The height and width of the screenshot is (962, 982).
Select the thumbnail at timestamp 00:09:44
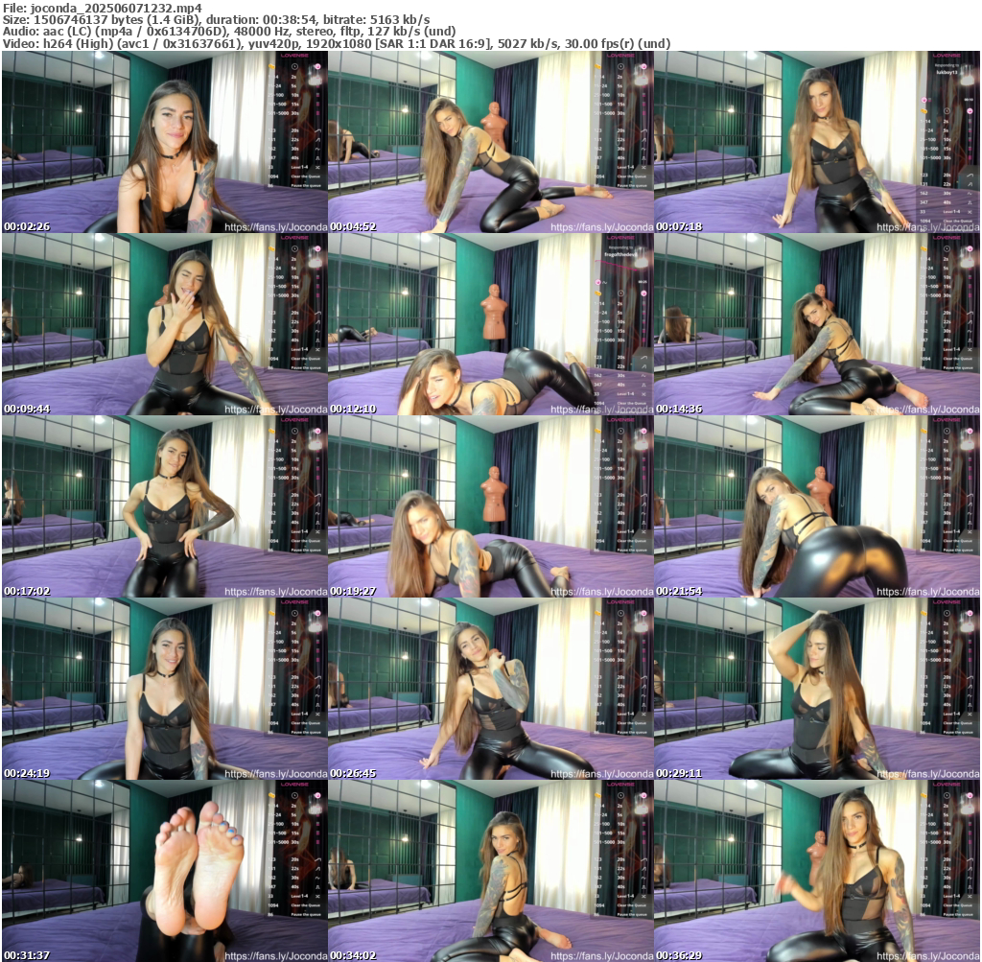165,324
